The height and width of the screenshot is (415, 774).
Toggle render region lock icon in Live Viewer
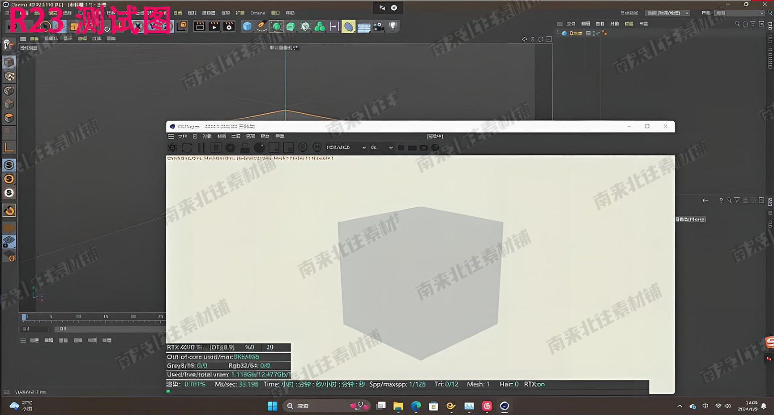(x=245, y=148)
